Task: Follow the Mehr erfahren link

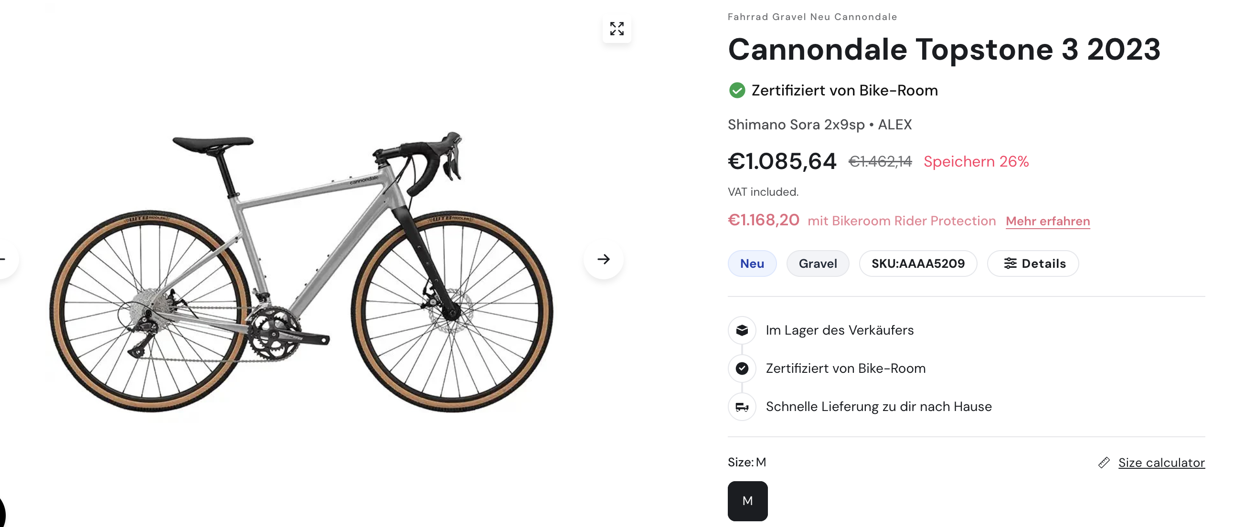Action: 1048,221
